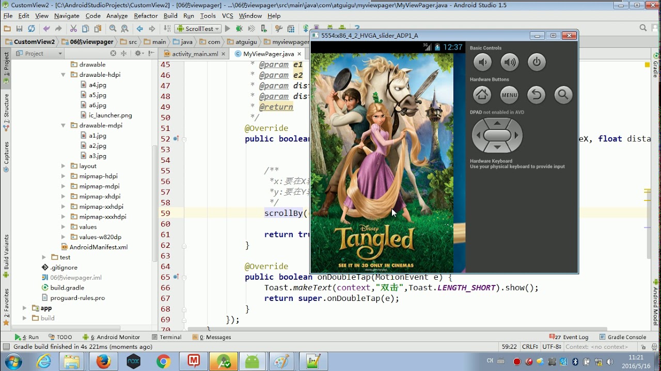Expand the layout folder
Viewport: 661px width, 371px height.
coord(64,166)
